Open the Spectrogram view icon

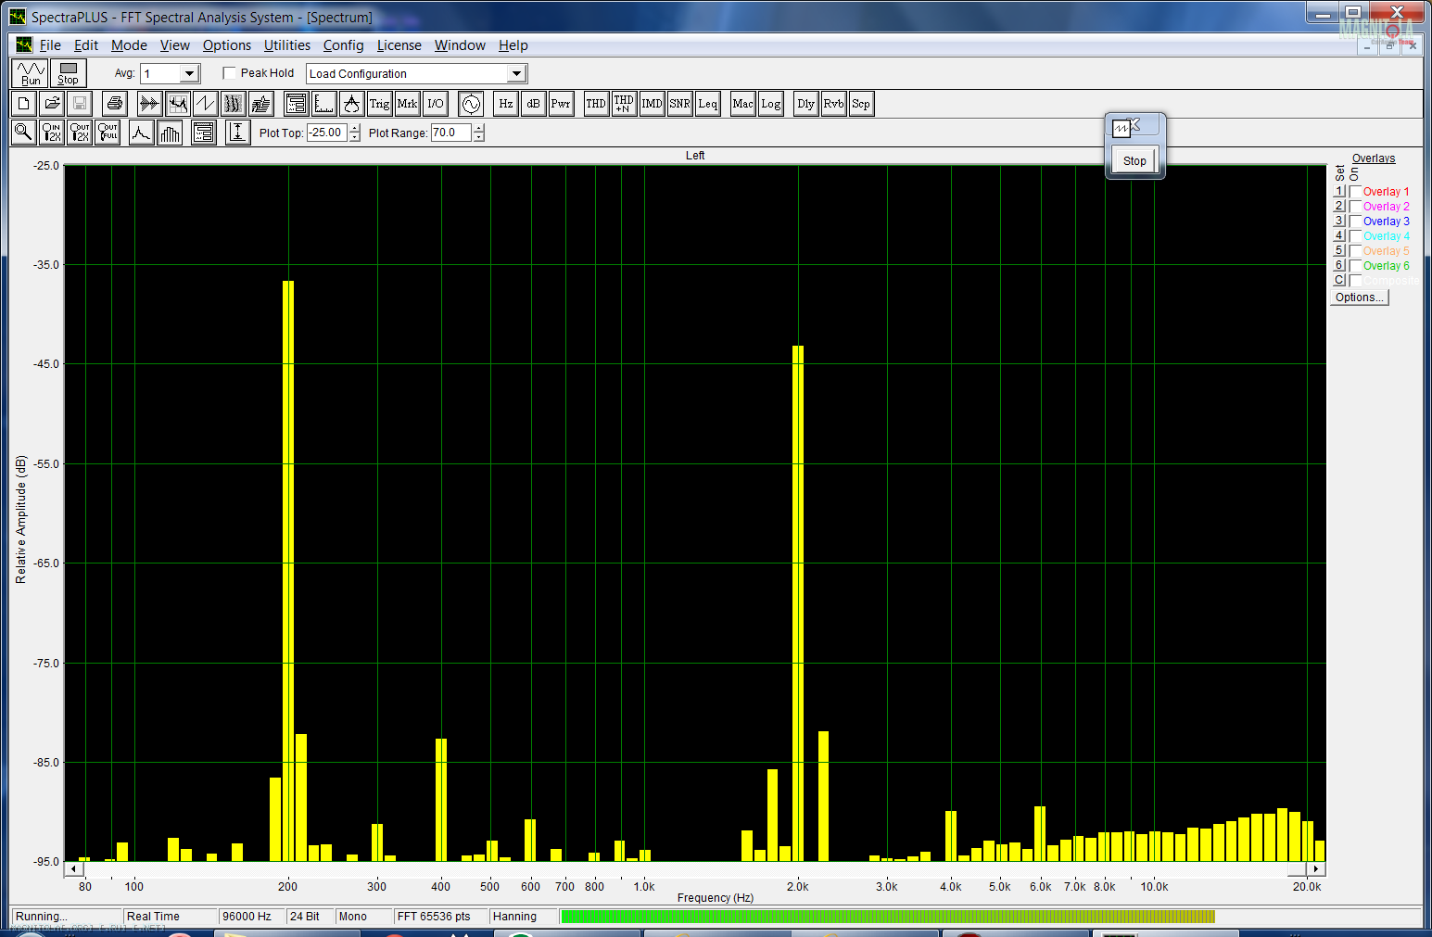[x=233, y=104]
